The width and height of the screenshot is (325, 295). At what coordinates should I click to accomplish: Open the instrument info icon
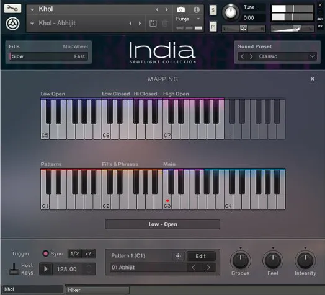tap(196, 9)
